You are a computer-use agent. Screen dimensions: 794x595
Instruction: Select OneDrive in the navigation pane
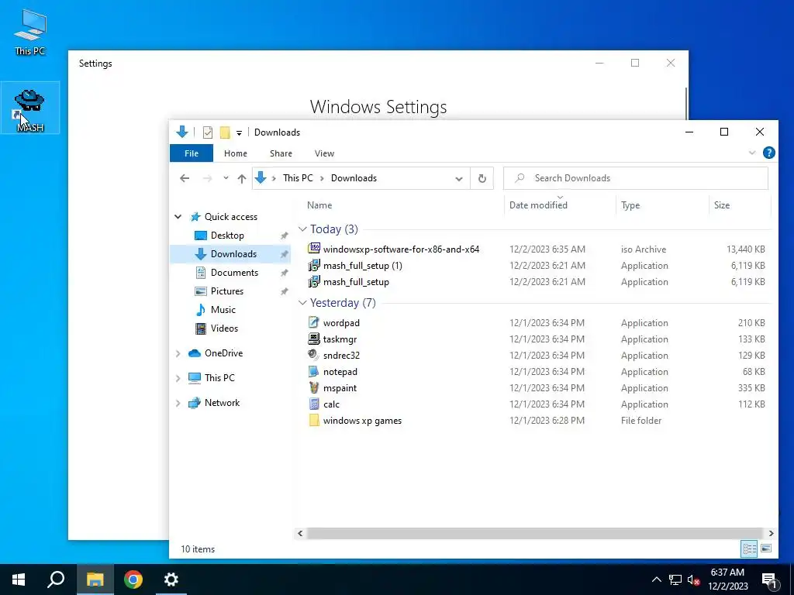[x=223, y=353]
